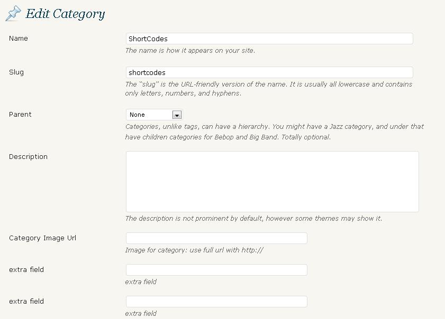445x319 pixels.
Task: Click the "Category Image Url" label
Action: tap(42, 238)
